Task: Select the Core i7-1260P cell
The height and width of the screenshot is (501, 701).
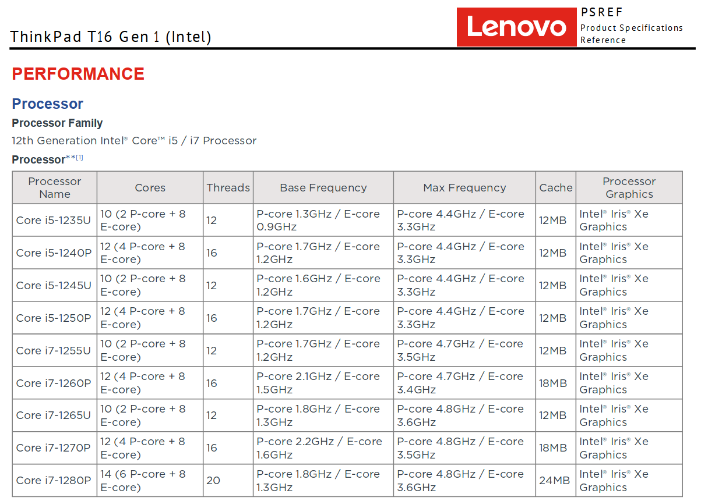Action: pyautogui.click(x=55, y=383)
